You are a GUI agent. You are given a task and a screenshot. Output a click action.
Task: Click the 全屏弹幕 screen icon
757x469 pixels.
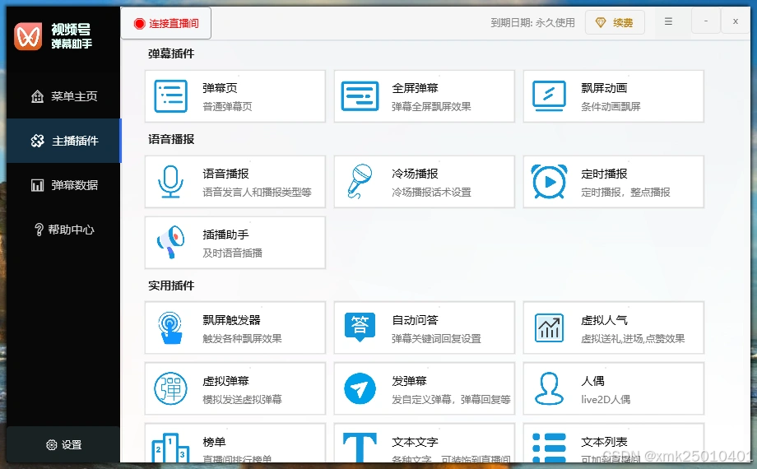(x=360, y=96)
